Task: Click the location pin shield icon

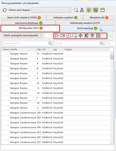Action: point(92,36)
